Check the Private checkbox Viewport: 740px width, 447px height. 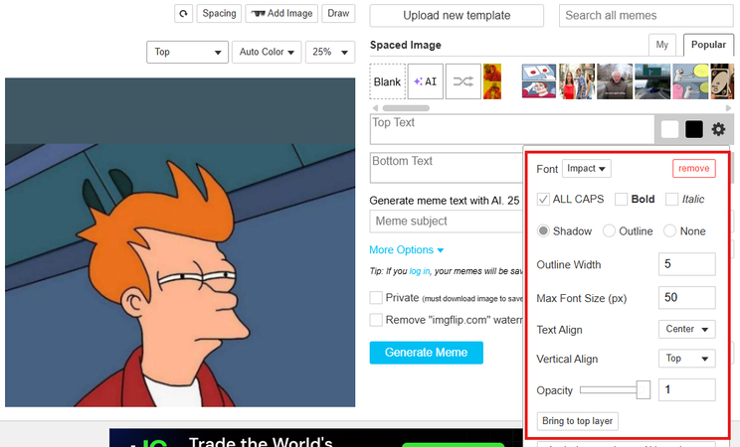(376, 298)
